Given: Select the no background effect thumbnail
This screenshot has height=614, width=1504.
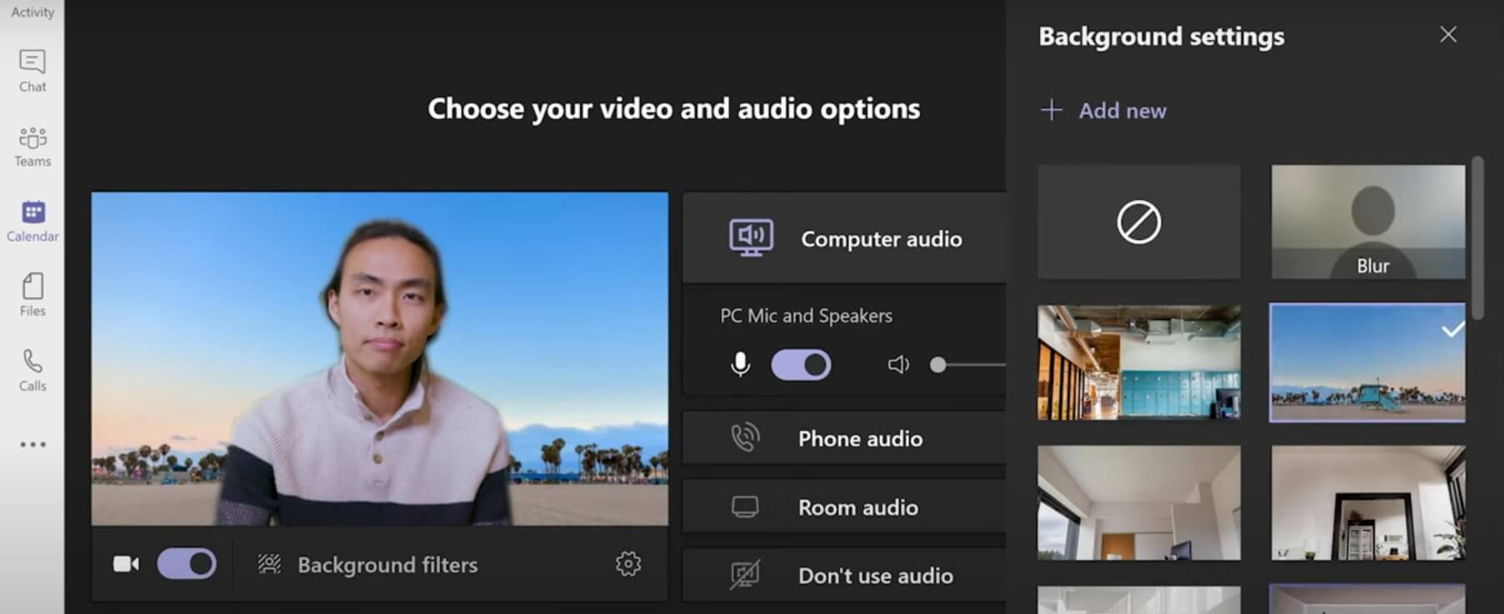Looking at the screenshot, I should tap(1138, 222).
